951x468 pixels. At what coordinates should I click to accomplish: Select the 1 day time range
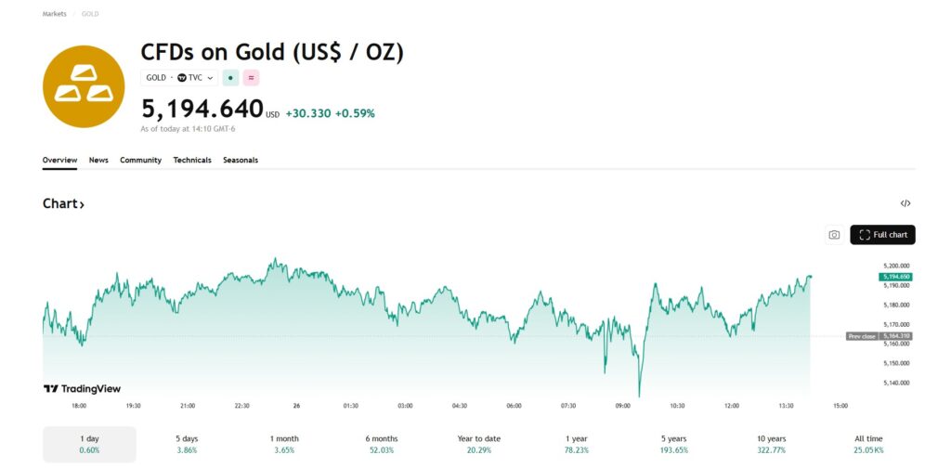pyautogui.click(x=89, y=444)
